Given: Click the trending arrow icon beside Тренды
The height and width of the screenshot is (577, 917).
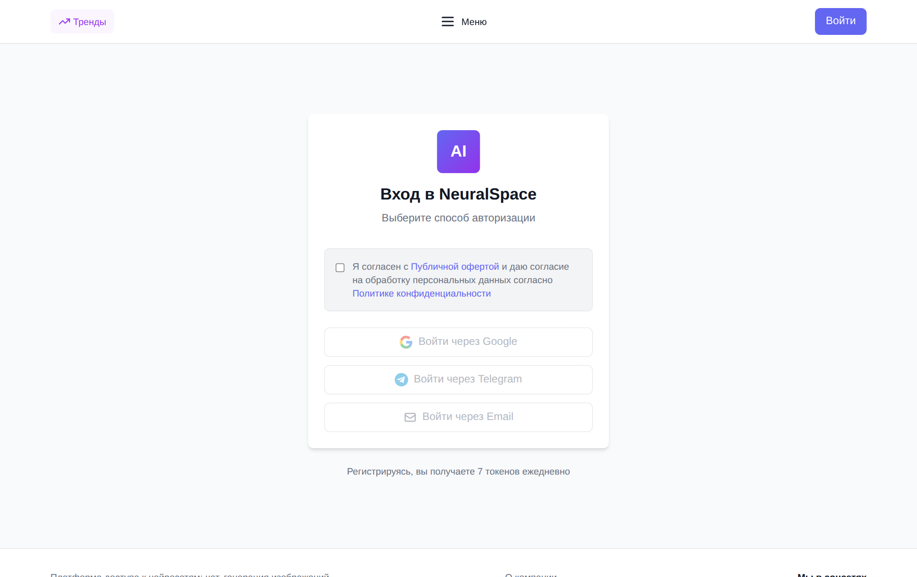Looking at the screenshot, I should pyautogui.click(x=64, y=21).
